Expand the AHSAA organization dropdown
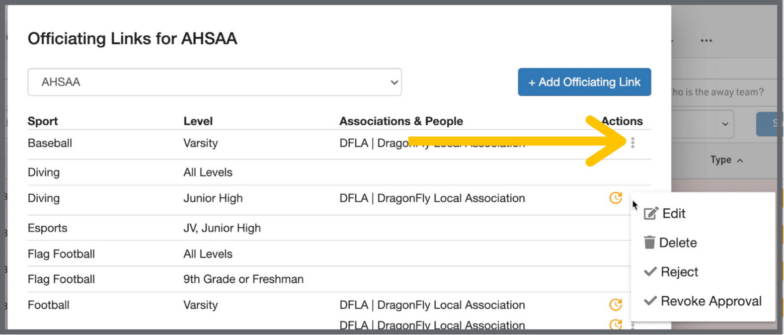This screenshot has height=335, width=784. (214, 82)
